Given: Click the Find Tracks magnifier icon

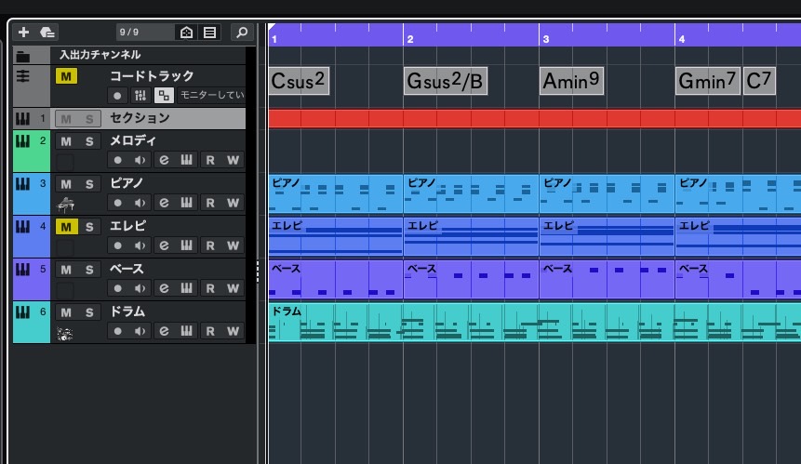Looking at the screenshot, I should pos(242,33).
